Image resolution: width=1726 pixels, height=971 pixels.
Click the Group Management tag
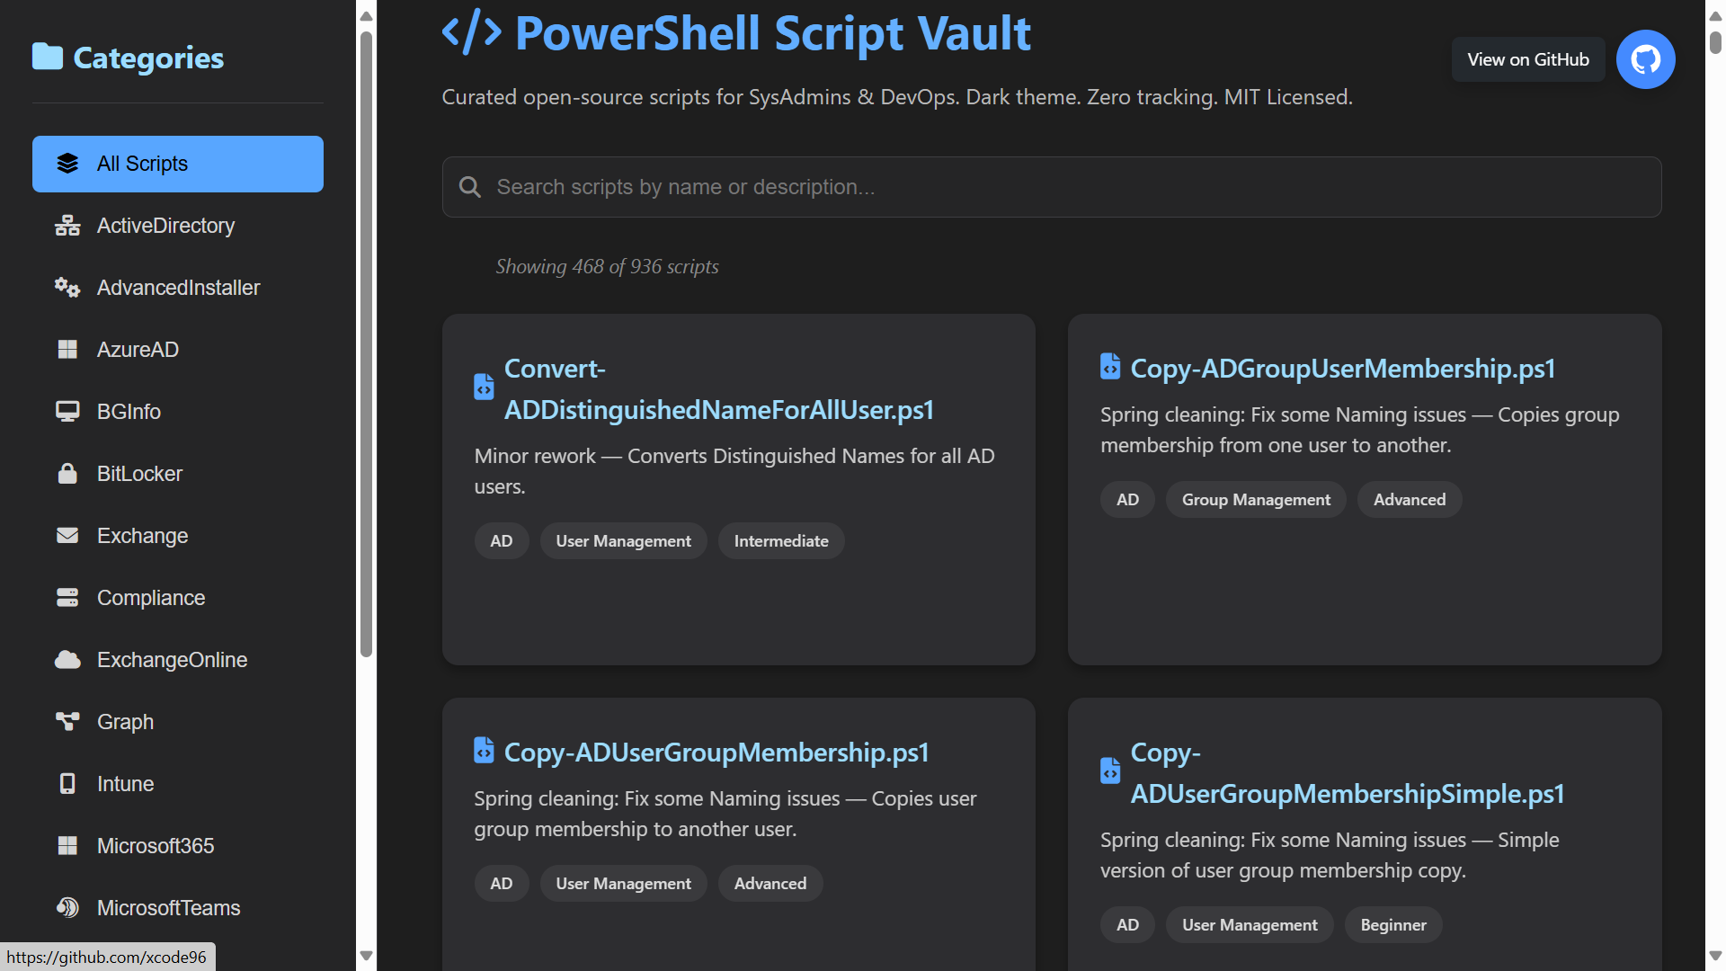click(1255, 500)
